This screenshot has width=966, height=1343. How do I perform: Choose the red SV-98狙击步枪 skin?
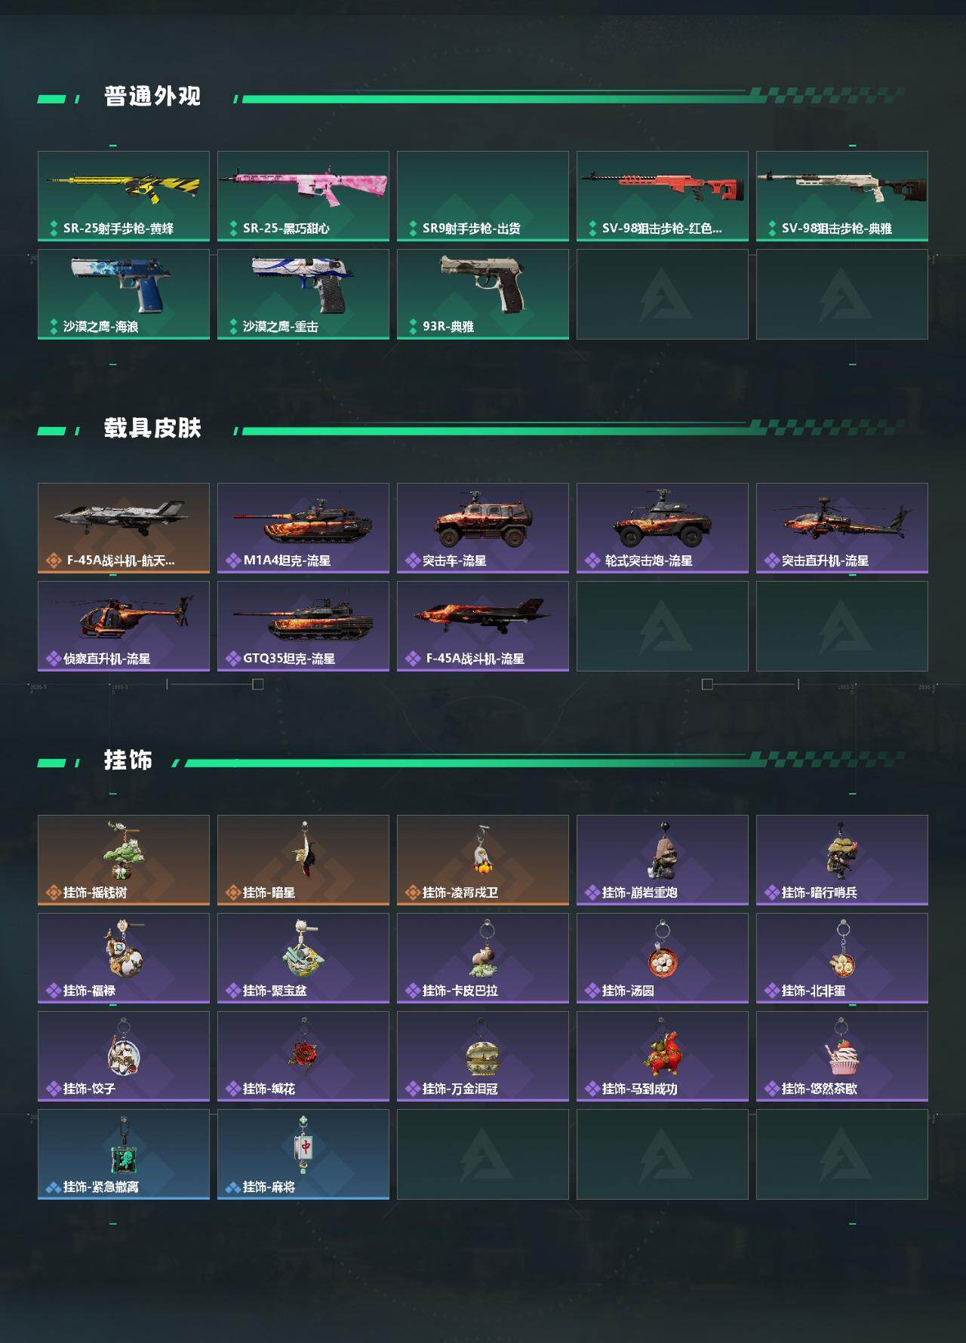click(x=663, y=196)
